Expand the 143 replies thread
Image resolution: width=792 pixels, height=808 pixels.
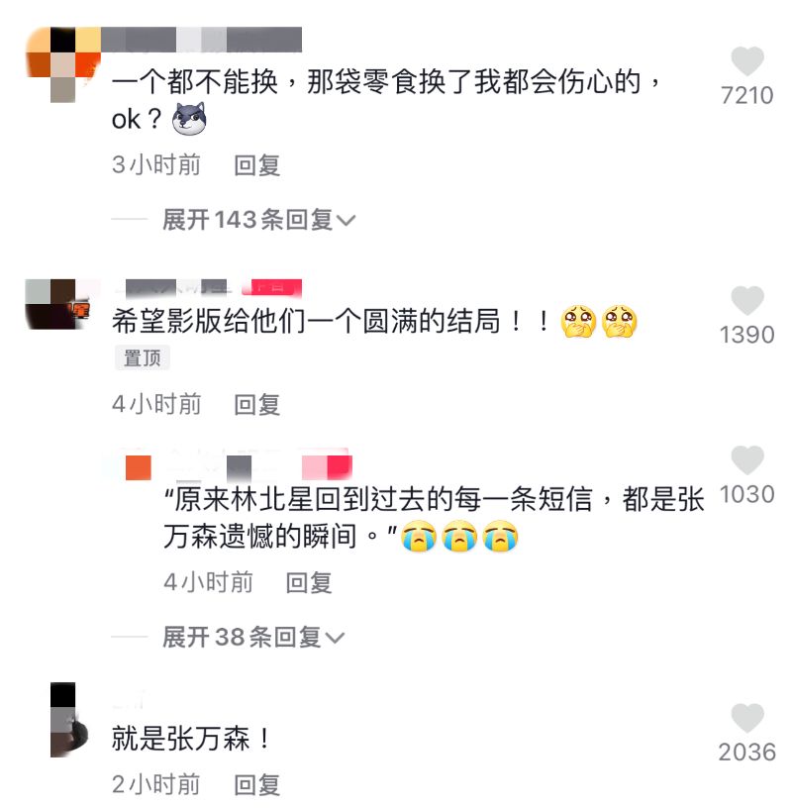pyautogui.click(x=258, y=220)
